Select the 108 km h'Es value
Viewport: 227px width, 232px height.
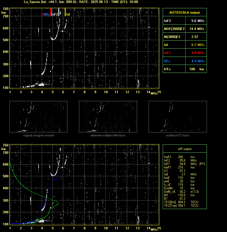click(x=196, y=69)
